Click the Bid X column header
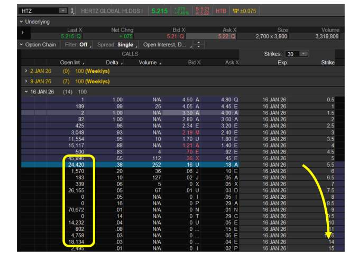359x261 pixels. 194,62
